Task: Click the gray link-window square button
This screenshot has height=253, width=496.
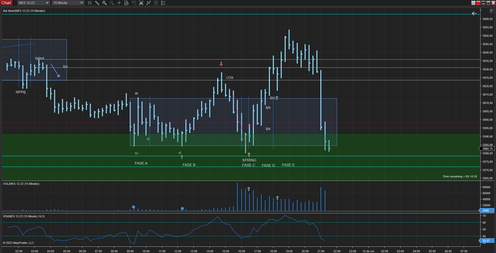Action: (x=474, y=3)
